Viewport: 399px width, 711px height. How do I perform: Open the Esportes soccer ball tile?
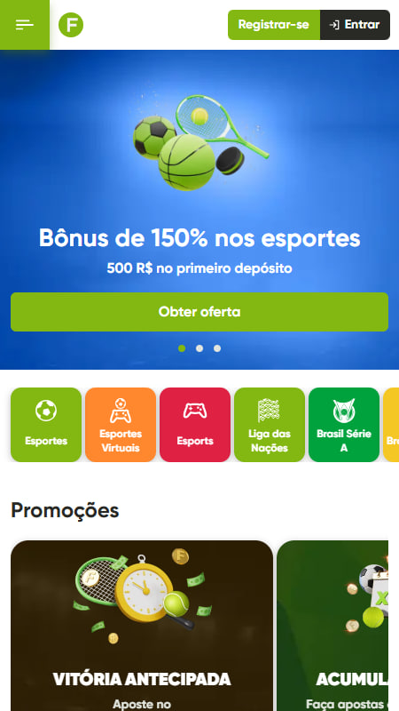(46, 425)
